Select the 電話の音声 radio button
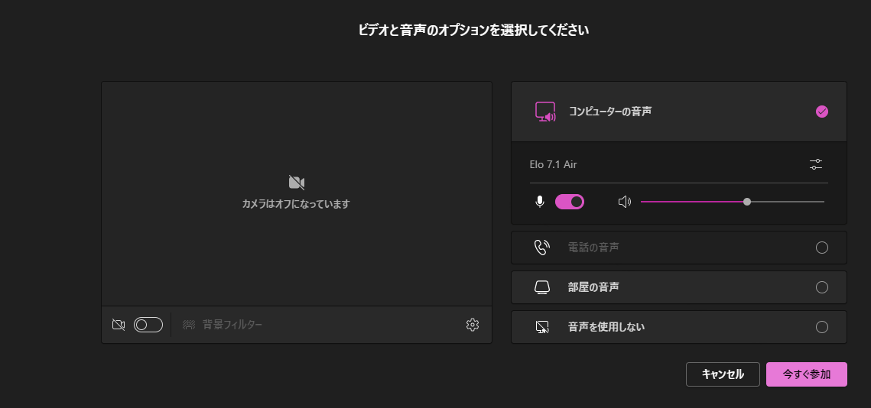 click(x=822, y=248)
